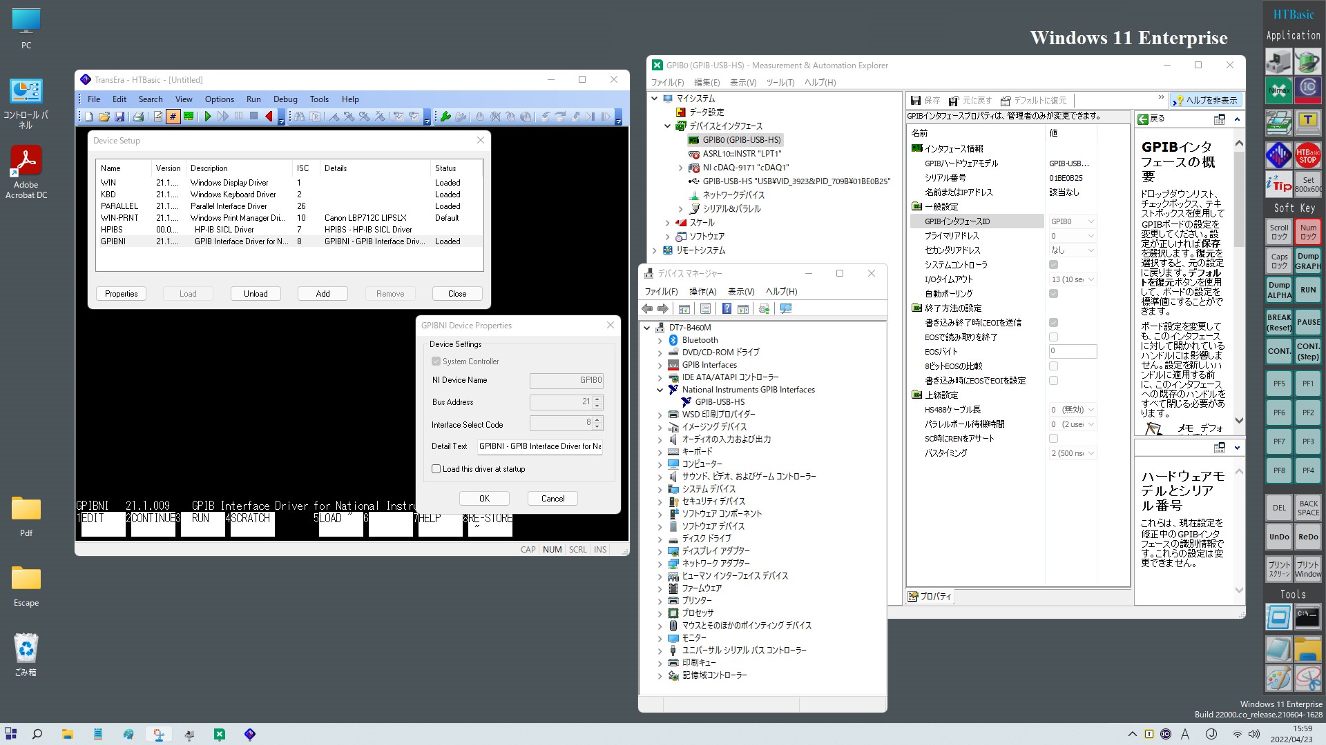Toggle 書き込み終了時にEOIを送信 checkbox
The width and height of the screenshot is (1326, 745).
tap(1053, 323)
